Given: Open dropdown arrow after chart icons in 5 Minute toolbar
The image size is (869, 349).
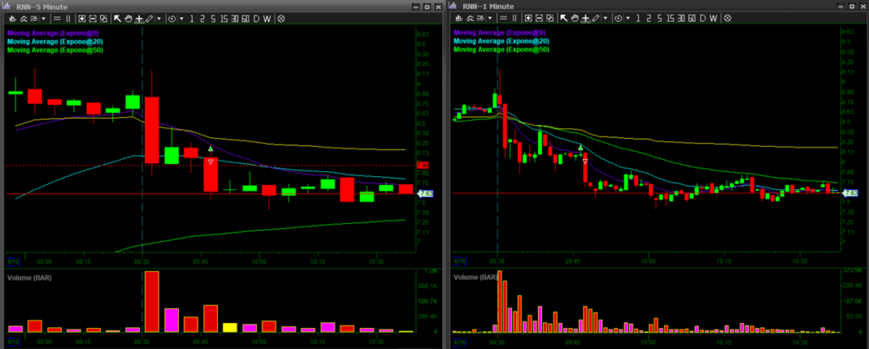Looking at the screenshot, I should (43, 18).
